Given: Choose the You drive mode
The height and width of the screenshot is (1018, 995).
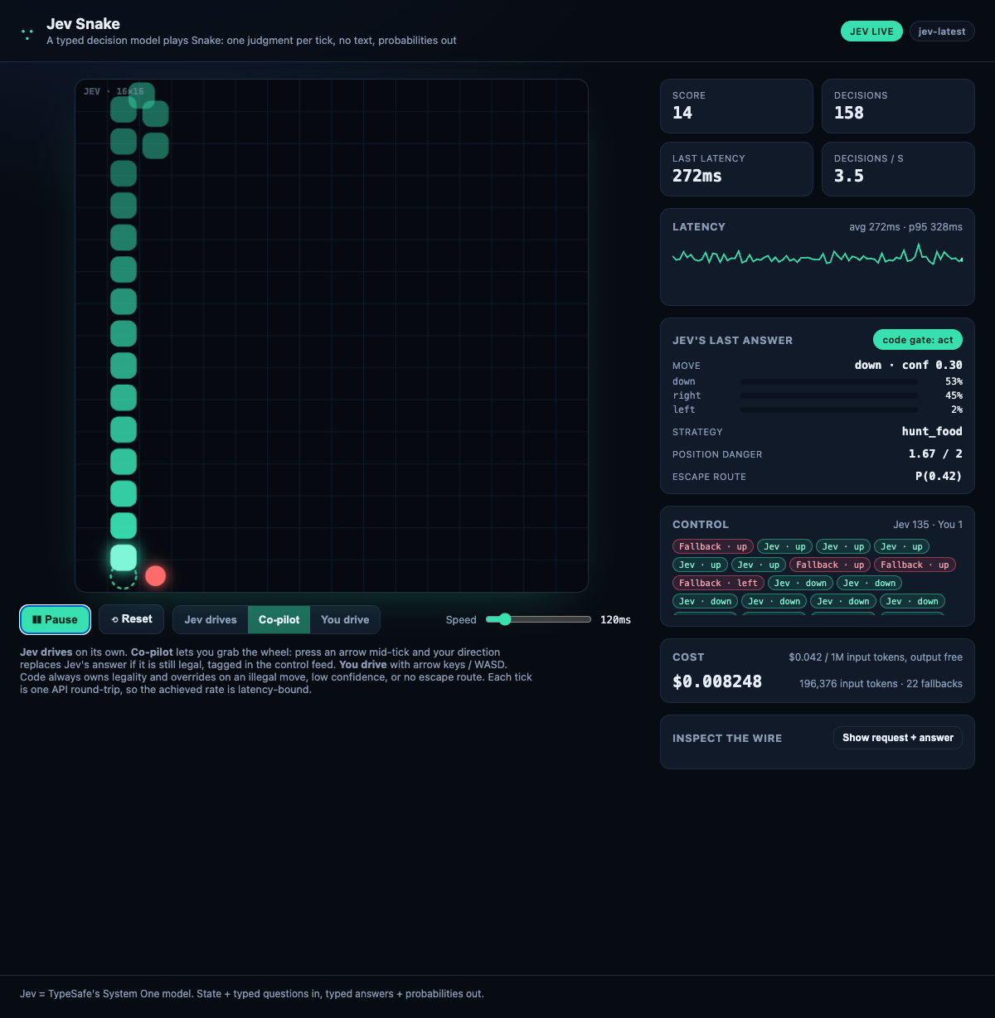Looking at the screenshot, I should [x=345, y=619].
